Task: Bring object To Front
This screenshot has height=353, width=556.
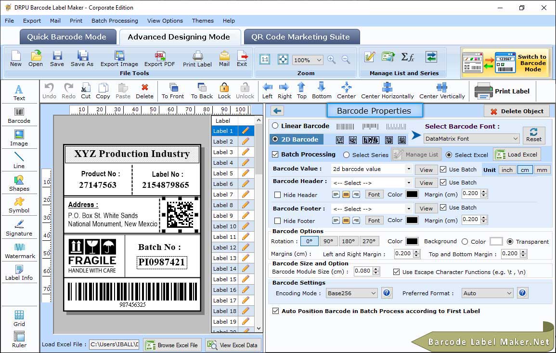Action: coord(173,91)
